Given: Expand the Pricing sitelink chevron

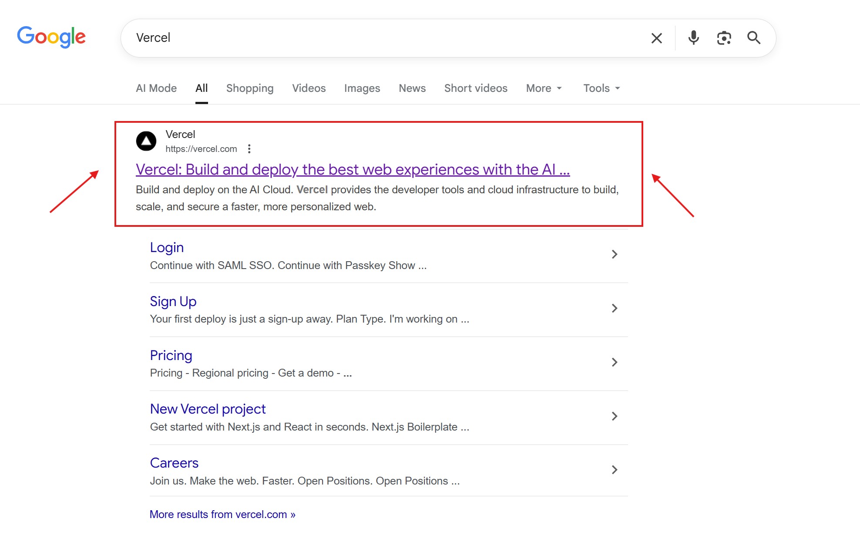Looking at the screenshot, I should click(614, 362).
